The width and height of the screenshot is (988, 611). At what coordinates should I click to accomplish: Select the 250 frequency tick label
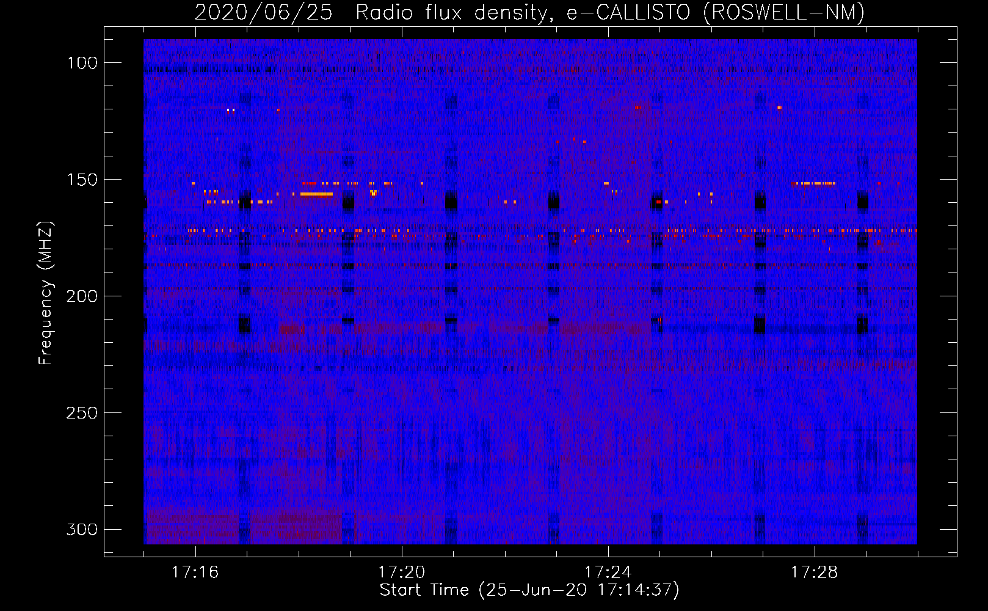(x=82, y=413)
